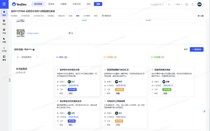Viewport: 210px width, 131px height.
Task: Click the user avatar in the top right
Action: click(x=199, y=4)
